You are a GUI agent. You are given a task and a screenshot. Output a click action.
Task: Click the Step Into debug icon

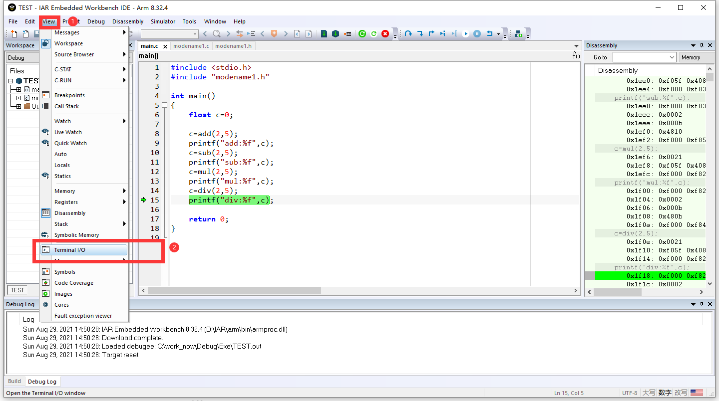pos(420,34)
